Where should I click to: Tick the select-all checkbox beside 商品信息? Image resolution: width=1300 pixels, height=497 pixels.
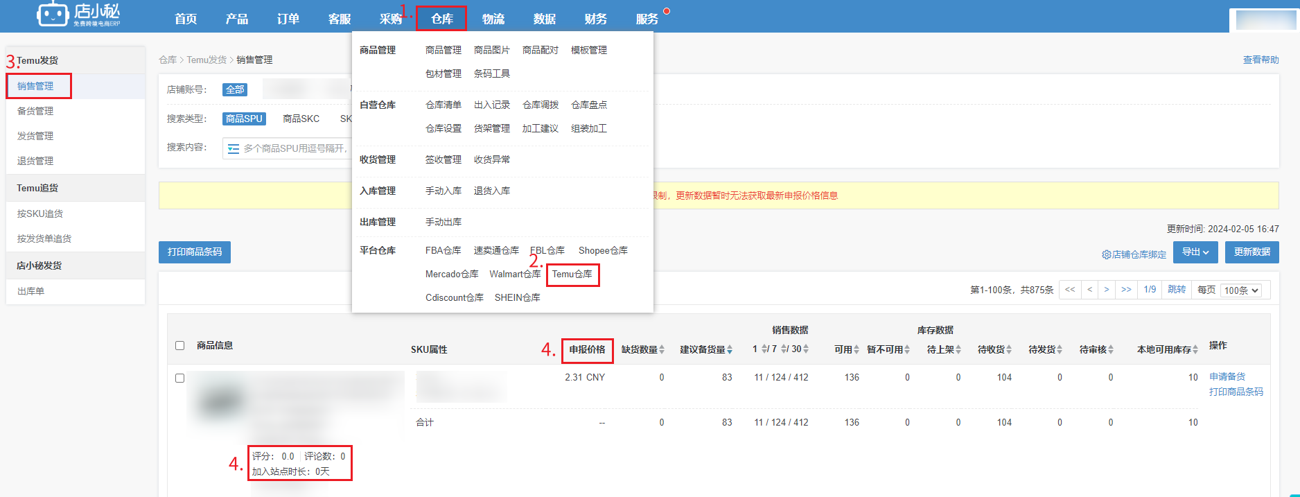click(x=180, y=345)
